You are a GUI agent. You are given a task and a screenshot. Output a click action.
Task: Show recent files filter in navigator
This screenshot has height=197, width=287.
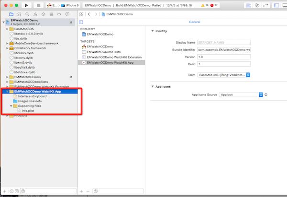coord(11,191)
